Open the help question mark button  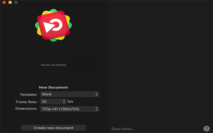[207, 128]
